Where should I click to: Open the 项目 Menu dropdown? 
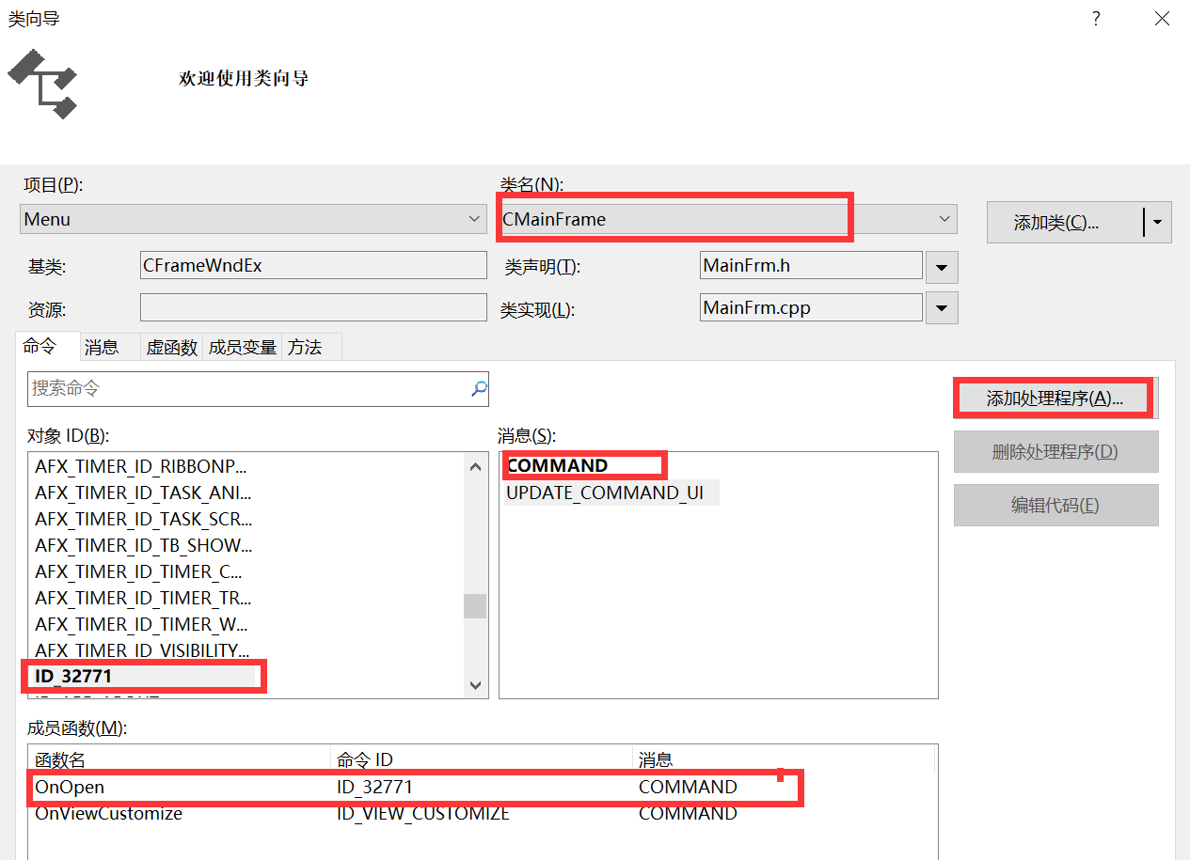[x=253, y=219]
